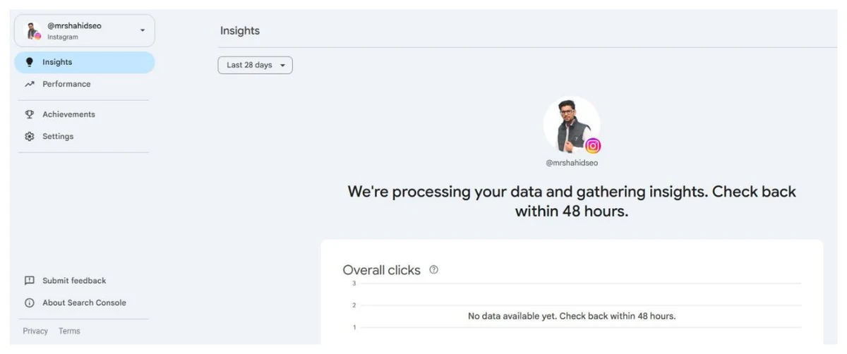Go to the Performance sidebar item

(x=84, y=84)
